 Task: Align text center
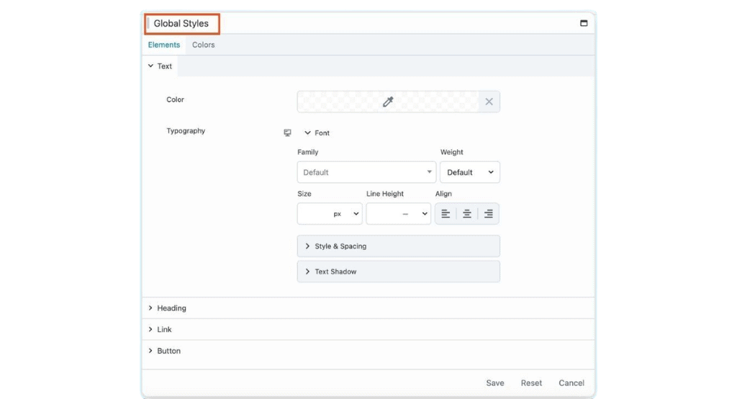coord(466,214)
